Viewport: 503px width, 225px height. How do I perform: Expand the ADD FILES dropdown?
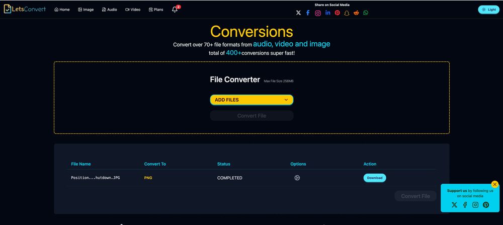point(251,100)
